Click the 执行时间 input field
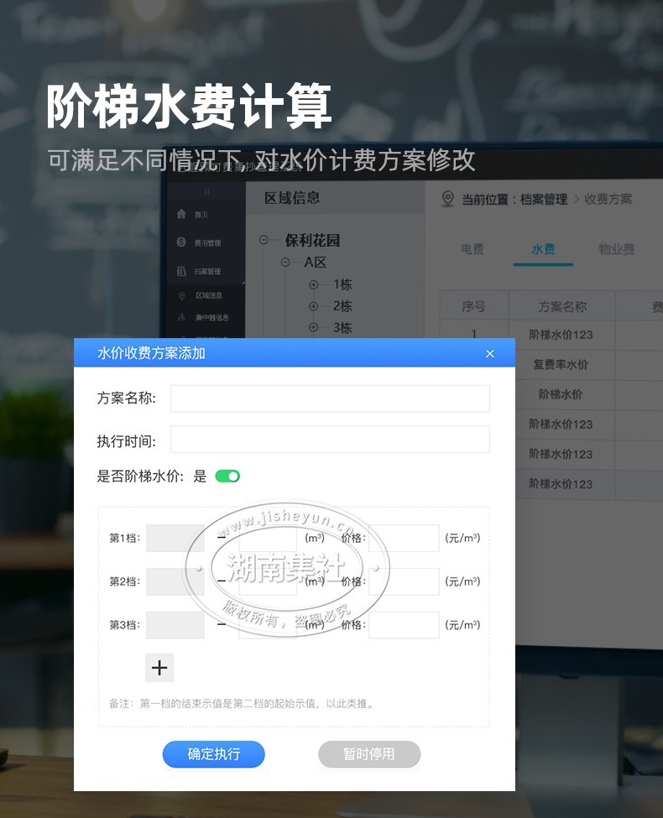Screen dimensions: 663x818 click(330, 440)
